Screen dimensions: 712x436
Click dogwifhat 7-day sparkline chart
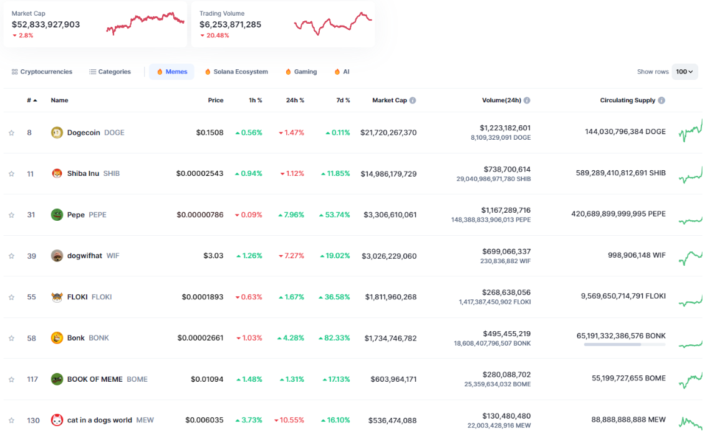click(x=691, y=258)
